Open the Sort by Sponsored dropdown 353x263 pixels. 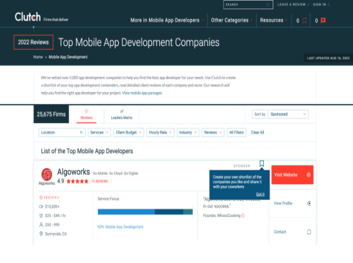(288, 114)
